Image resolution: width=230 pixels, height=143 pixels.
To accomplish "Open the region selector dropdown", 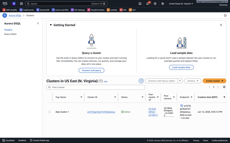I will click(181, 4).
